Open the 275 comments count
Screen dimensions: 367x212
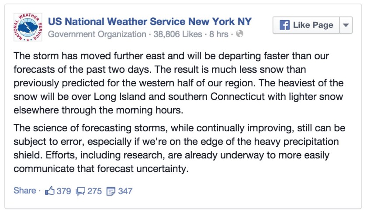click(94, 191)
